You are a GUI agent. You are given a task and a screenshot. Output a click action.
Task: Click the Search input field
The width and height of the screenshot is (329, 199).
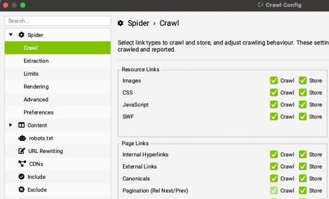pyautogui.click(x=58, y=21)
